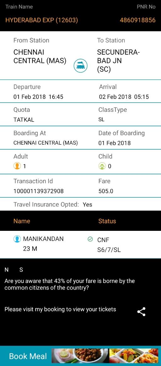
Task: Tap the fare value 505.0
Action: tap(106, 191)
